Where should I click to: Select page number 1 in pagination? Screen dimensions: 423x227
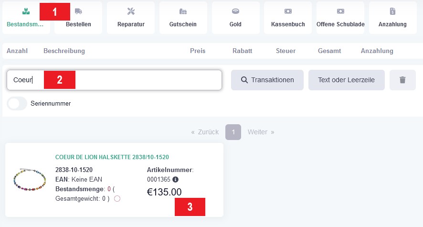click(x=233, y=132)
